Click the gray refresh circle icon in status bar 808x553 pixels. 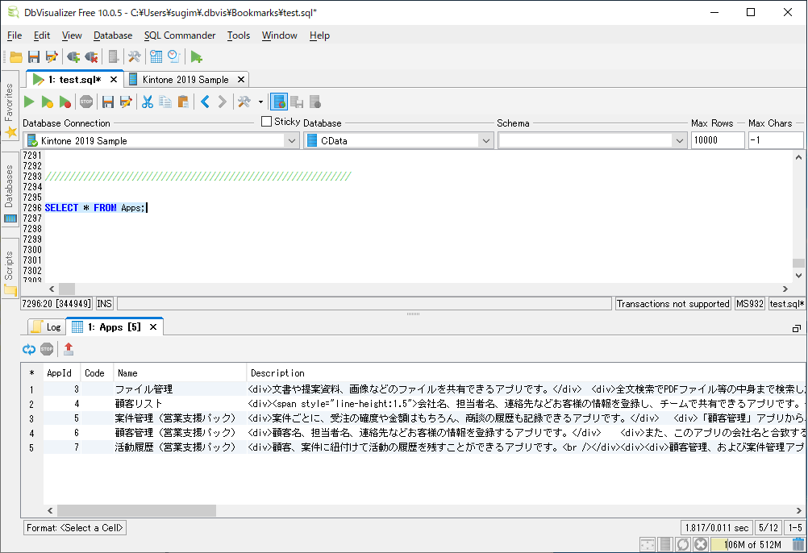(683, 544)
